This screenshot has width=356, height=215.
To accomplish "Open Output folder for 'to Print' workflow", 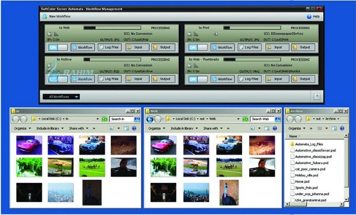I will pos(303,47).
